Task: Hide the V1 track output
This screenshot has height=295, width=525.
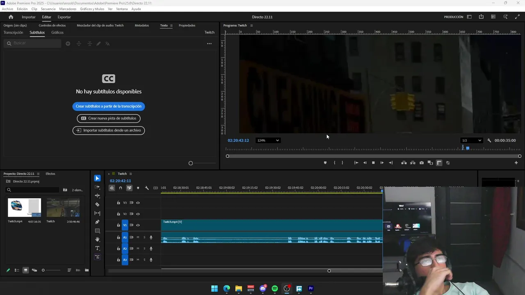Action: coord(138,225)
